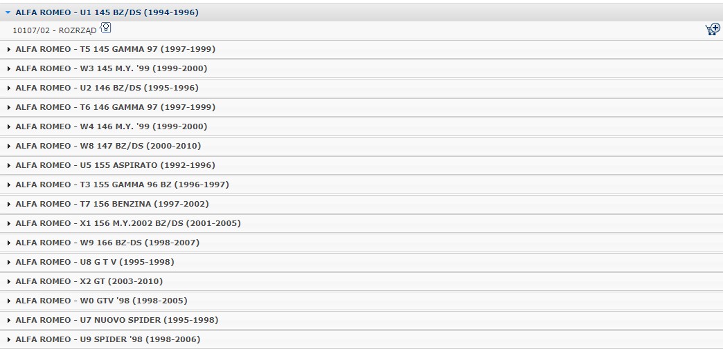Click the 10107/02 - ROZRZĄD item text
The width and height of the screenshot is (723, 349).
tap(55, 31)
